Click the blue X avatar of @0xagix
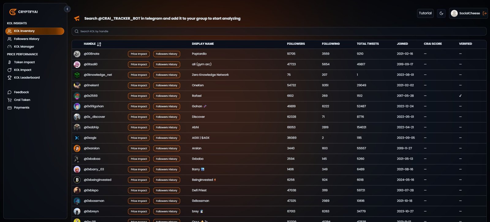Screen dimensions: 490x222 click(77, 138)
